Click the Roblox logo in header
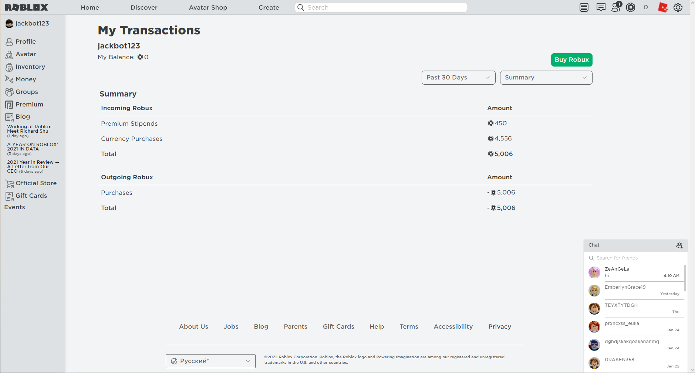This screenshot has height=373, width=695. (x=26, y=7)
